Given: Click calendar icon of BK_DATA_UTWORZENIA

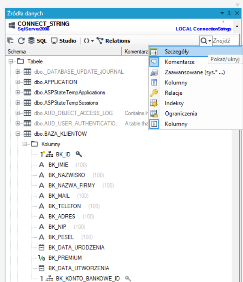Looking at the screenshot, I should click(x=41, y=268).
